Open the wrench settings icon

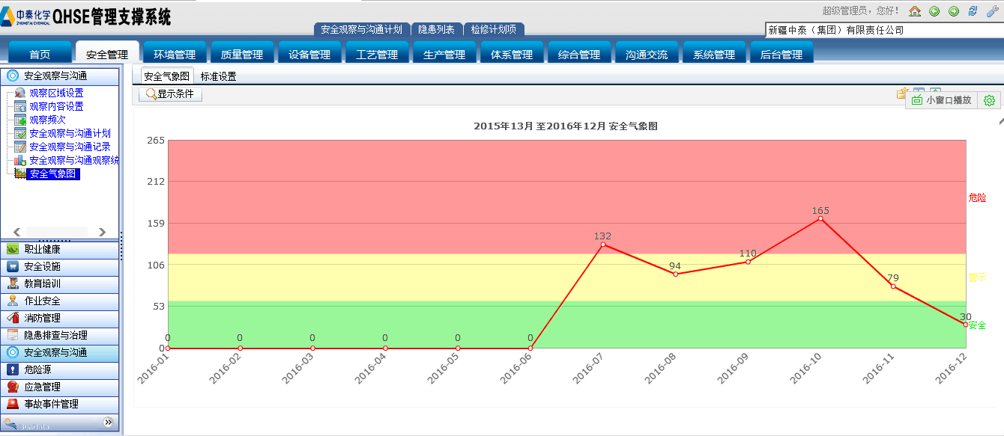(x=993, y=11)
